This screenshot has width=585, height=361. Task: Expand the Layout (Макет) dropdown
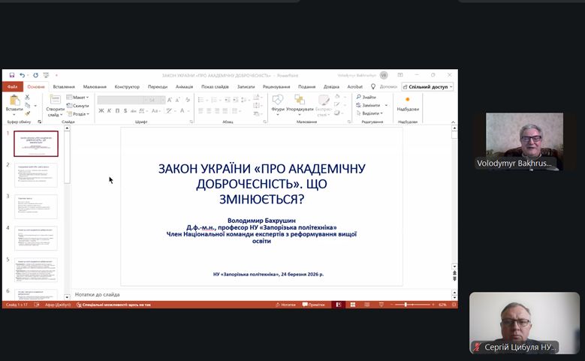click(x=78, y=97)
